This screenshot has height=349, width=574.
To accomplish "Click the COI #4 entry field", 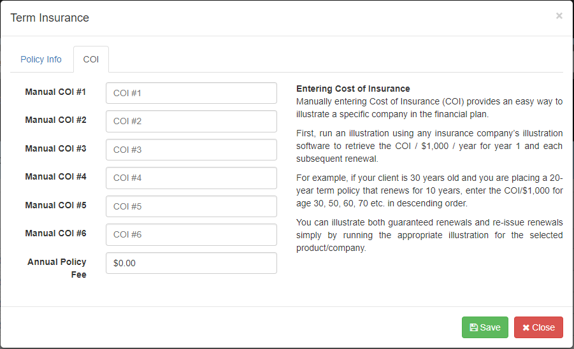I will point(191,178).
